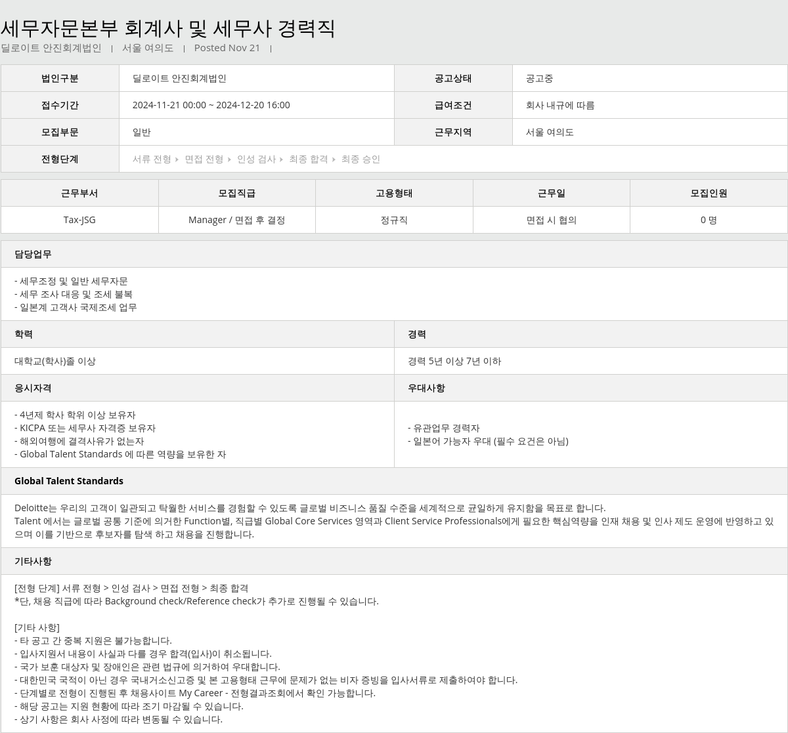Select the 모집부문 label cell
This screenshot has height=733, width=788.
[x=60, y=132]
